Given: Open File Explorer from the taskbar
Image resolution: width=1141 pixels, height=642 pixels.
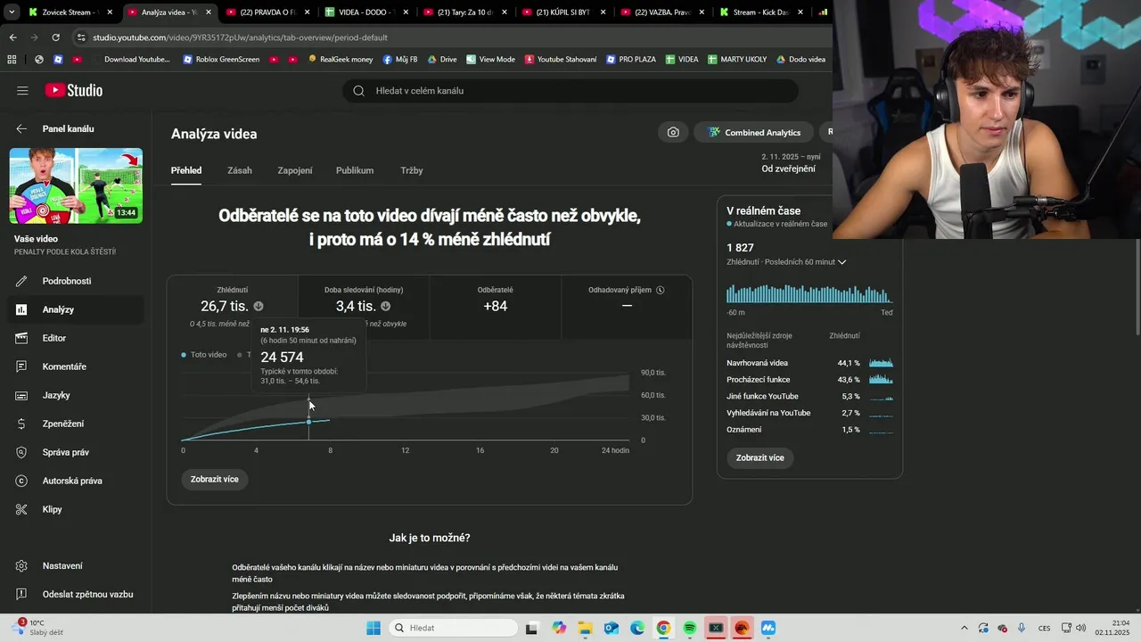Looking at the screenshot, I should 585,628.
